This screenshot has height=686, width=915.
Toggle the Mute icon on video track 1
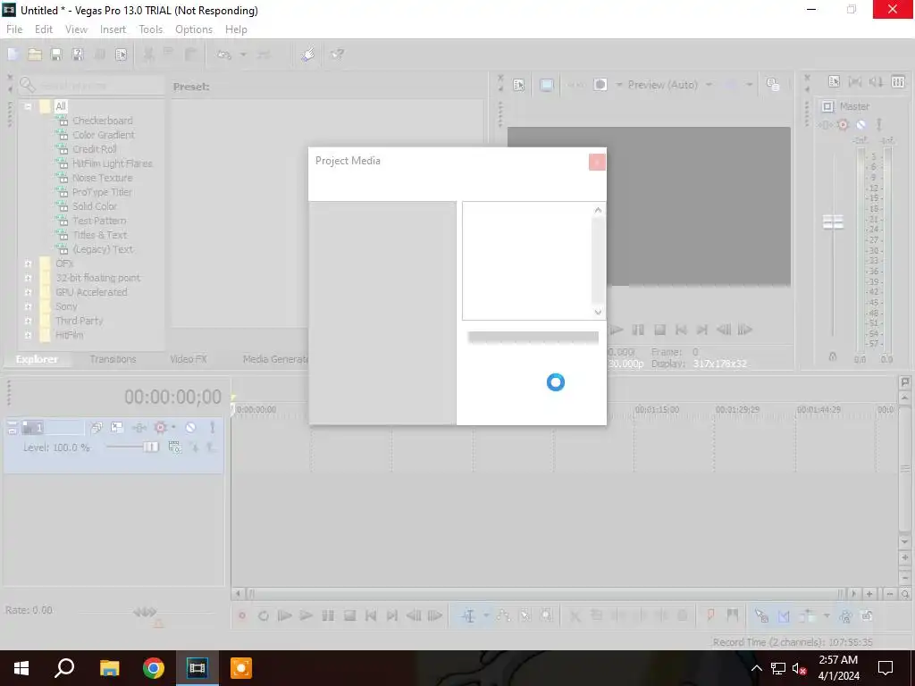click(x=191, y=428)
